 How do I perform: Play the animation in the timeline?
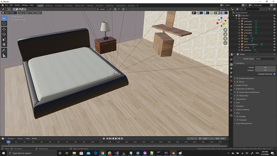(116, 138)
